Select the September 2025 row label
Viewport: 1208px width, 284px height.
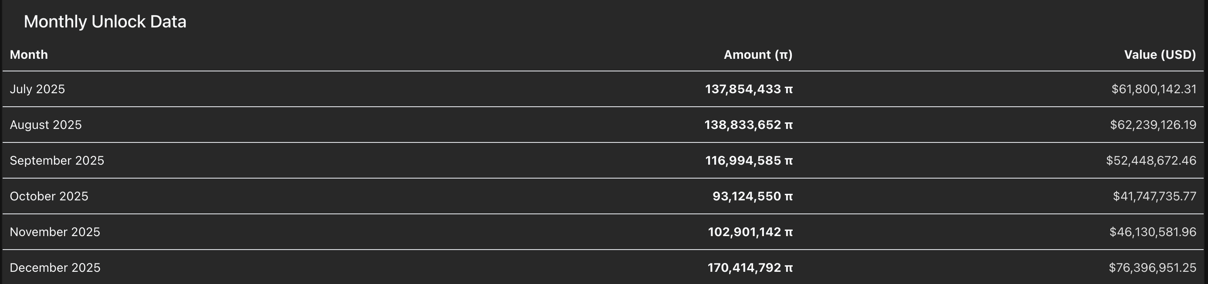[x=57, y=160]
